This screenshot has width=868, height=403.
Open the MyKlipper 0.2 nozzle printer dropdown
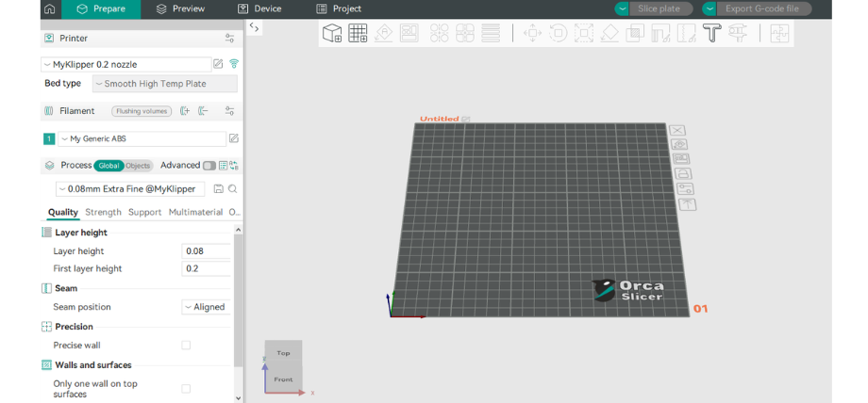tap(126, 64)
